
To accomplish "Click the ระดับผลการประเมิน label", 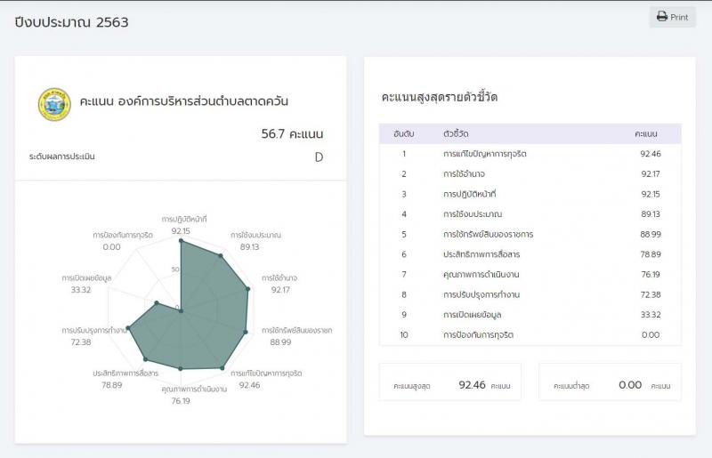I will coord(61,157).
